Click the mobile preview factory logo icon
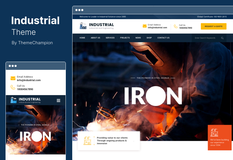Viewport: 233px width, 160px height. [13, 100]
